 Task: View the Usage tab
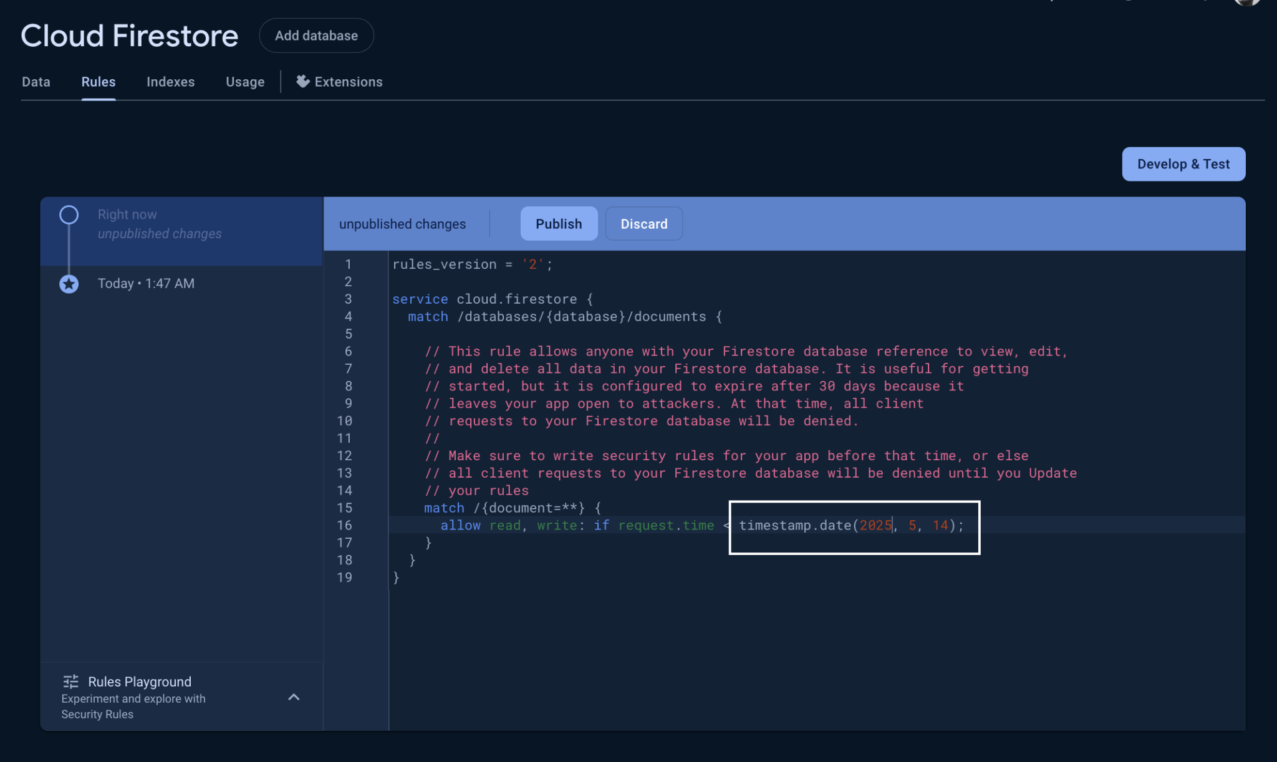244,81
